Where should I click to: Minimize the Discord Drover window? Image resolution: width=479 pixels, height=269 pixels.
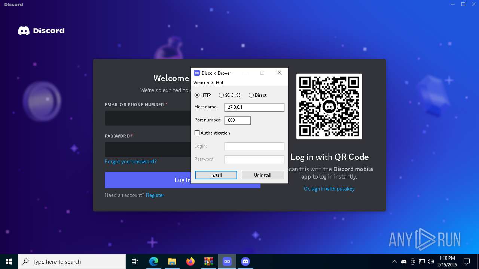tap(245, 73)
